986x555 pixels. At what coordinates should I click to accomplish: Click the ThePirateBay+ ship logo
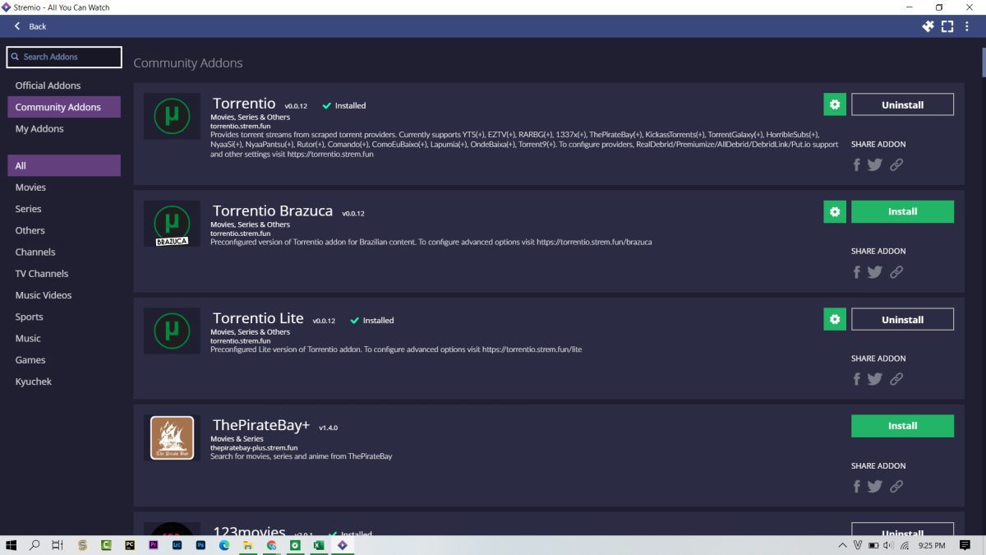[172, 437]
